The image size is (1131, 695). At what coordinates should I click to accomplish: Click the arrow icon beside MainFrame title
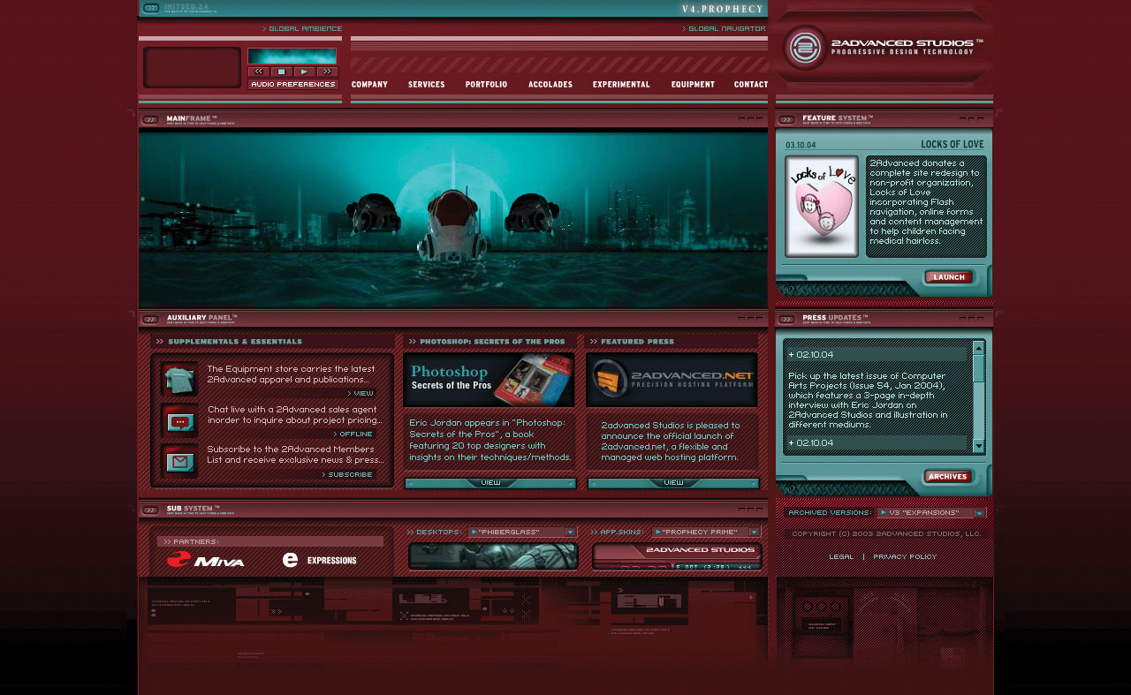[150, 119]
